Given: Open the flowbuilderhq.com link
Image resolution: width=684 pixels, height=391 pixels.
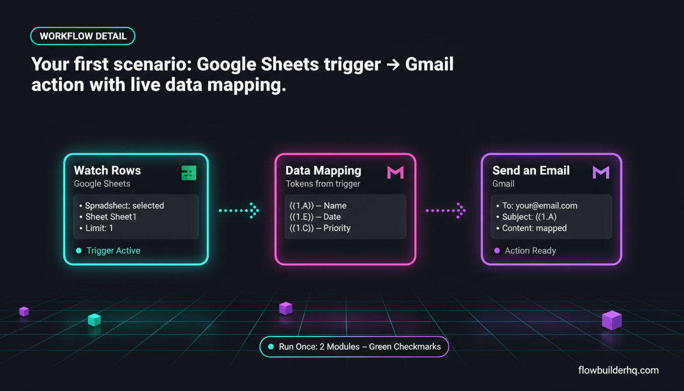Looking at the screenshot, I should [x=618, y=370].
